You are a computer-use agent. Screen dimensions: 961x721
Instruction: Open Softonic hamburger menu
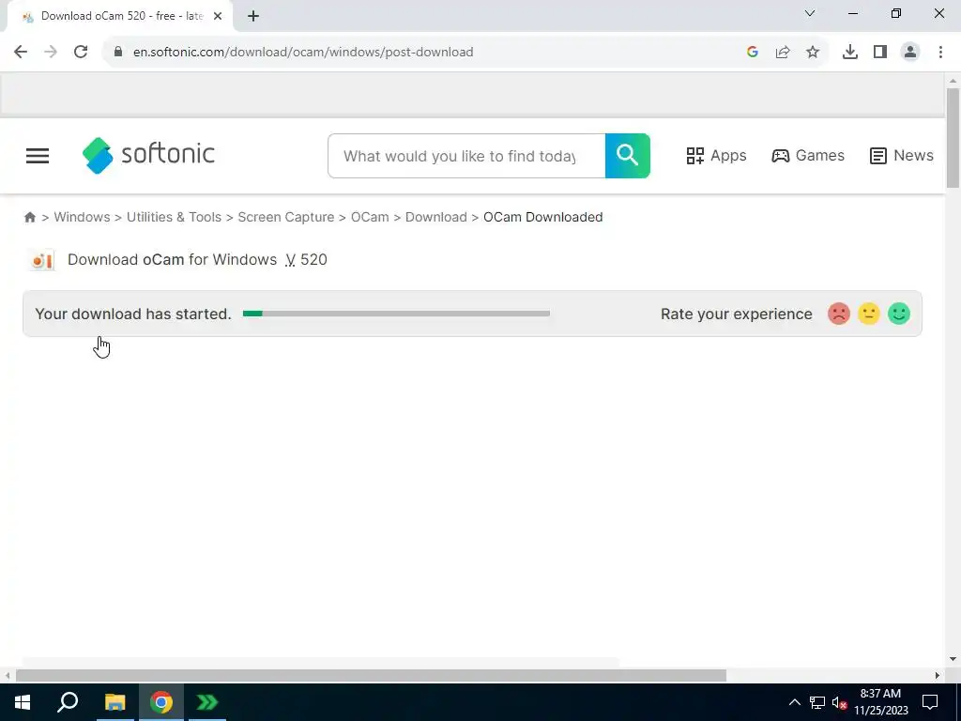pyautogui.click(x=38, y=156)
